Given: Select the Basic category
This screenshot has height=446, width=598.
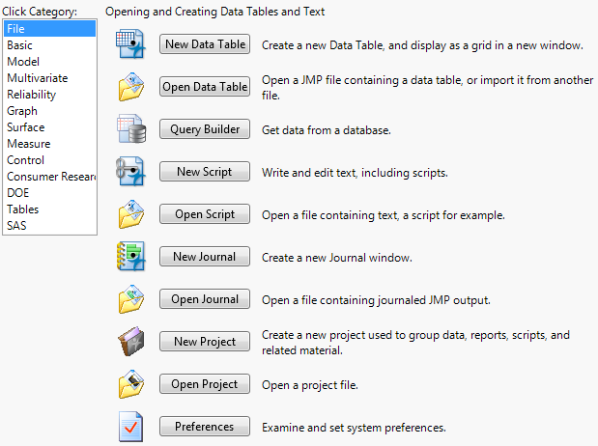Looking at the screenshot, I should [20, 45].
